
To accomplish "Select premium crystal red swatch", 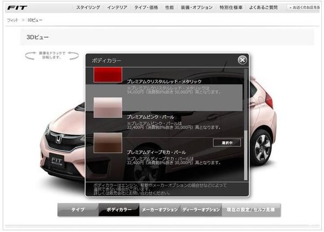I will point(107,75).
